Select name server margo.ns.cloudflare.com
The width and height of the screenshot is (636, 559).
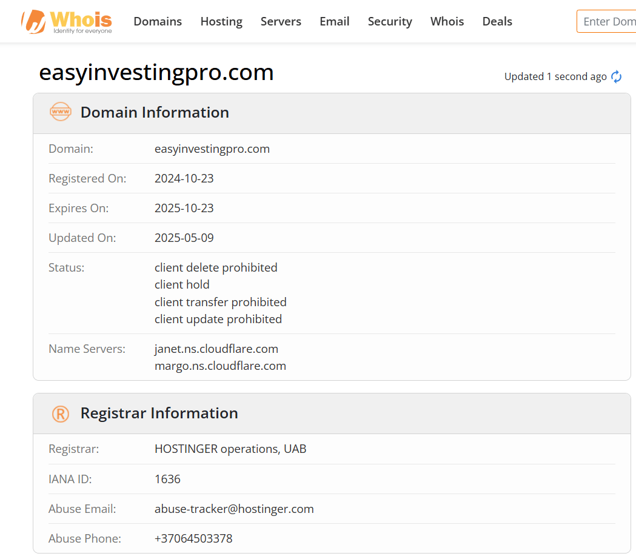pyautogui.click(x=220, y=366)
